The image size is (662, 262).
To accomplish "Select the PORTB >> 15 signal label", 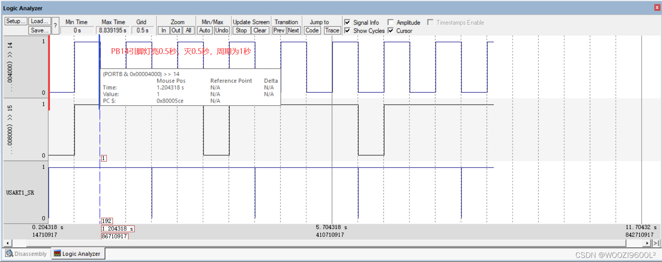I will (10, 129).
